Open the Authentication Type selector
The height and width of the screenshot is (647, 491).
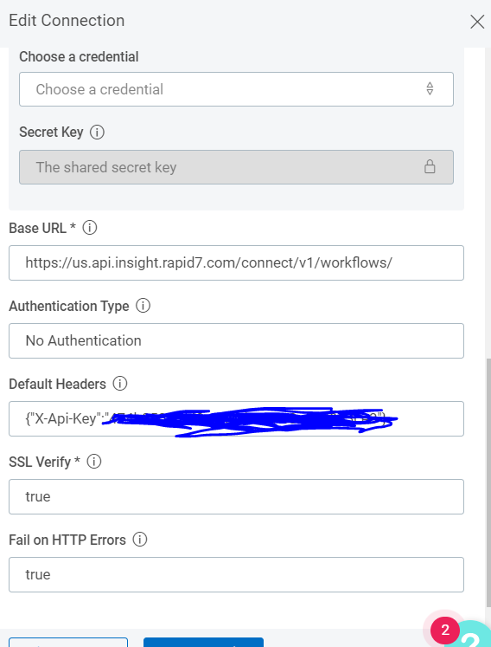point(236,341)
